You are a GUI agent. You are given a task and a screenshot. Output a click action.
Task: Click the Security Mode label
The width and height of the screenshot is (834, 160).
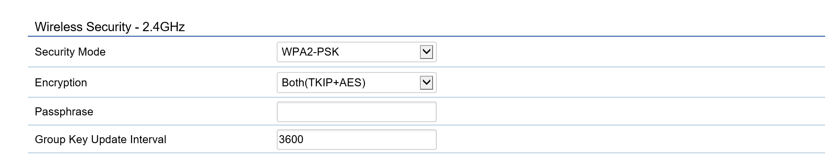point(70,52)
